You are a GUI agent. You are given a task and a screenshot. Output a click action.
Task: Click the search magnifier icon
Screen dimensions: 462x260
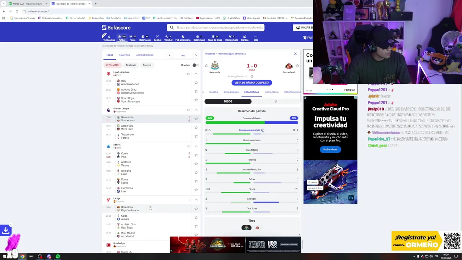click(x=172, y=27)
